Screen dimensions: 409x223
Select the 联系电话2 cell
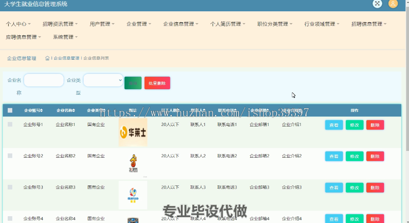227,156
